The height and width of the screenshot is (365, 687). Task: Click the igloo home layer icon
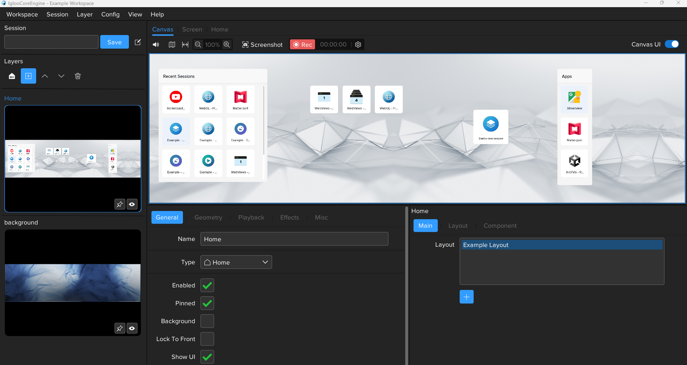(12, 76)
